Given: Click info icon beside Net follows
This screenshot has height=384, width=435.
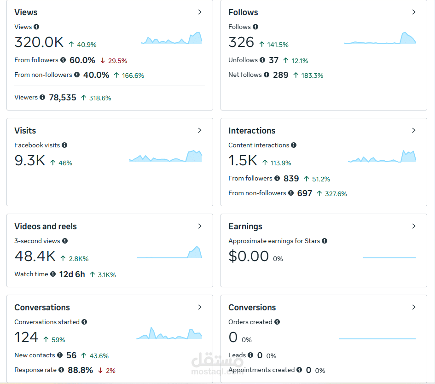Looking at the screenshot, I should click(267, 75).
